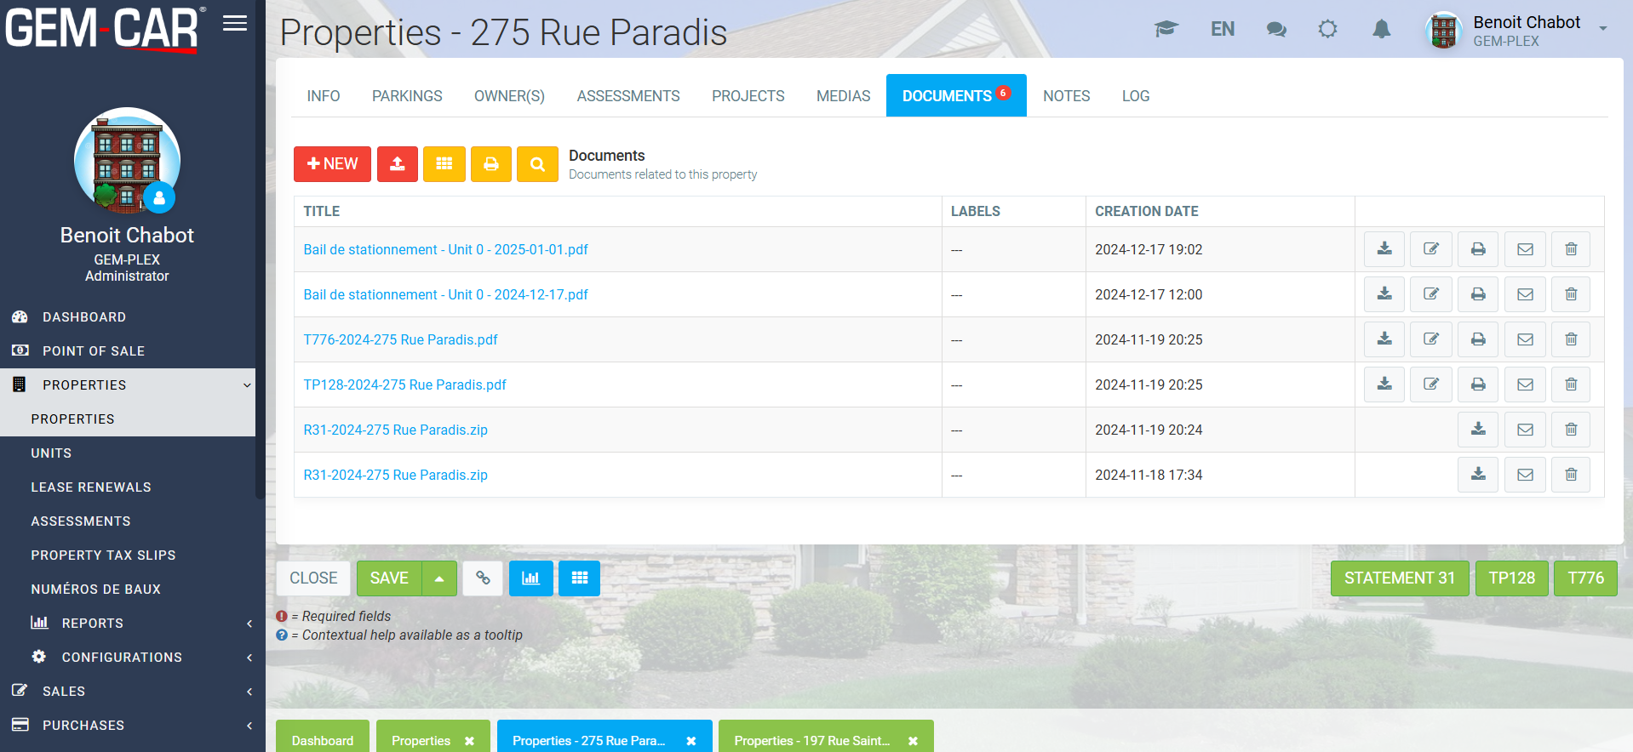The height and width of the screenshot is (752, 1633).
Task: Edit the T776-2024-275 Rue Paradis.pdf document
Action: pos(1431,339)
